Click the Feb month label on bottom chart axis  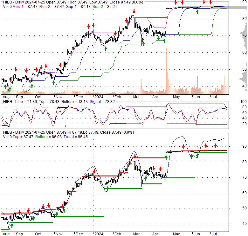118,234
